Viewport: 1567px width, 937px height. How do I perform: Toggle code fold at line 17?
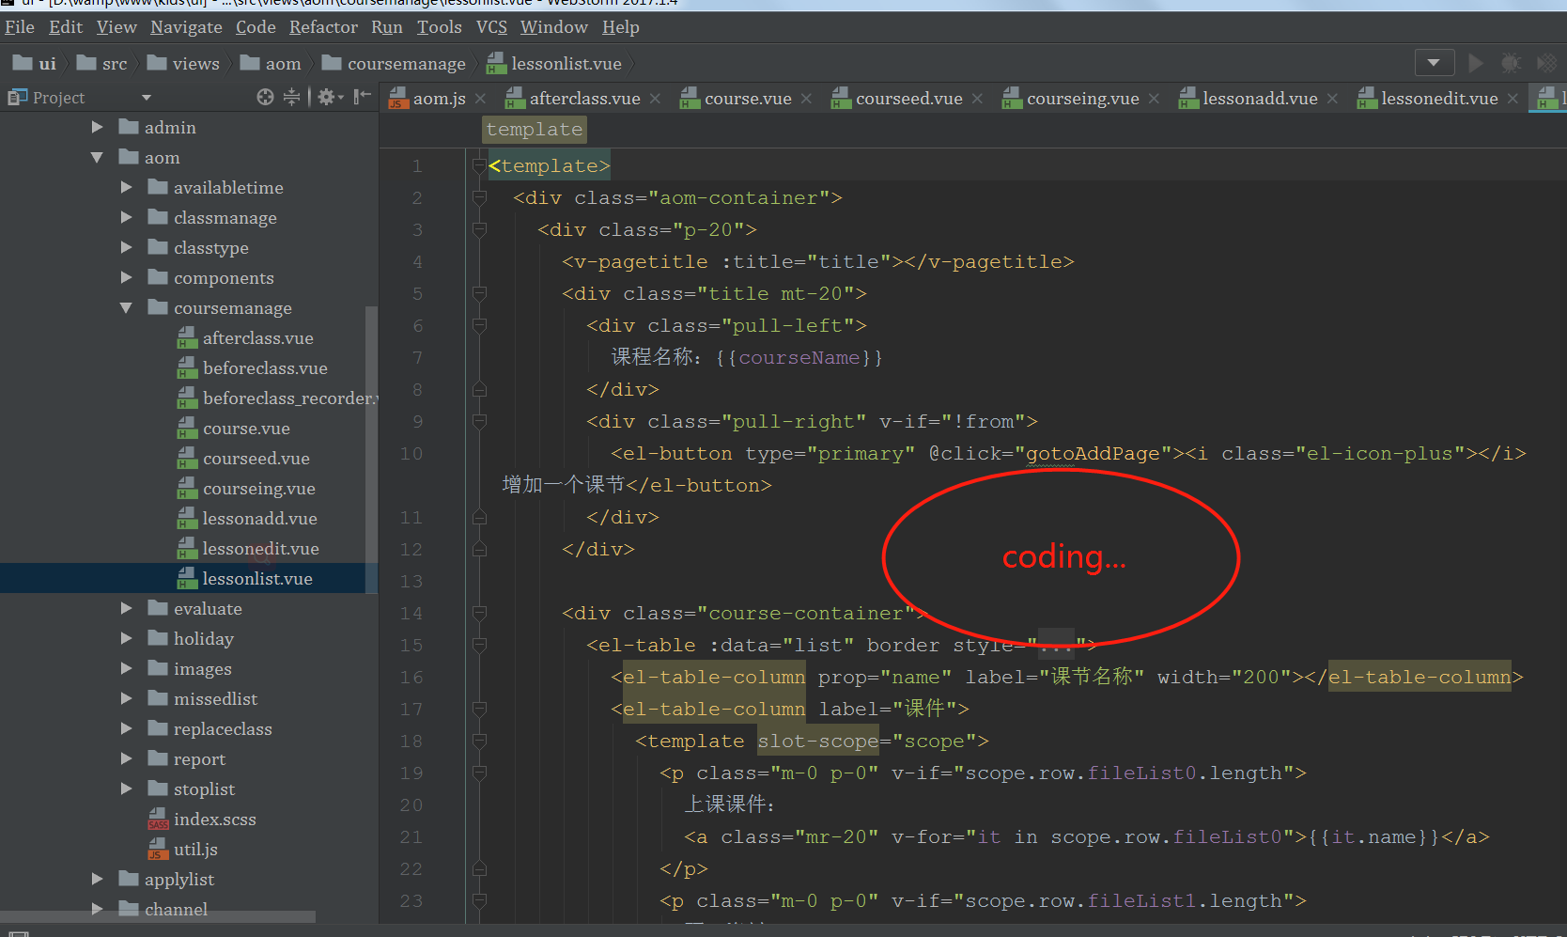point(479,710)
